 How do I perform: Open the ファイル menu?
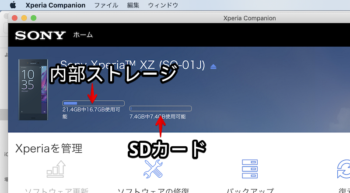[x=106, y=5]
